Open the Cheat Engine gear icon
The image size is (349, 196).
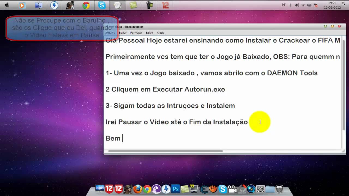point(204,189)
